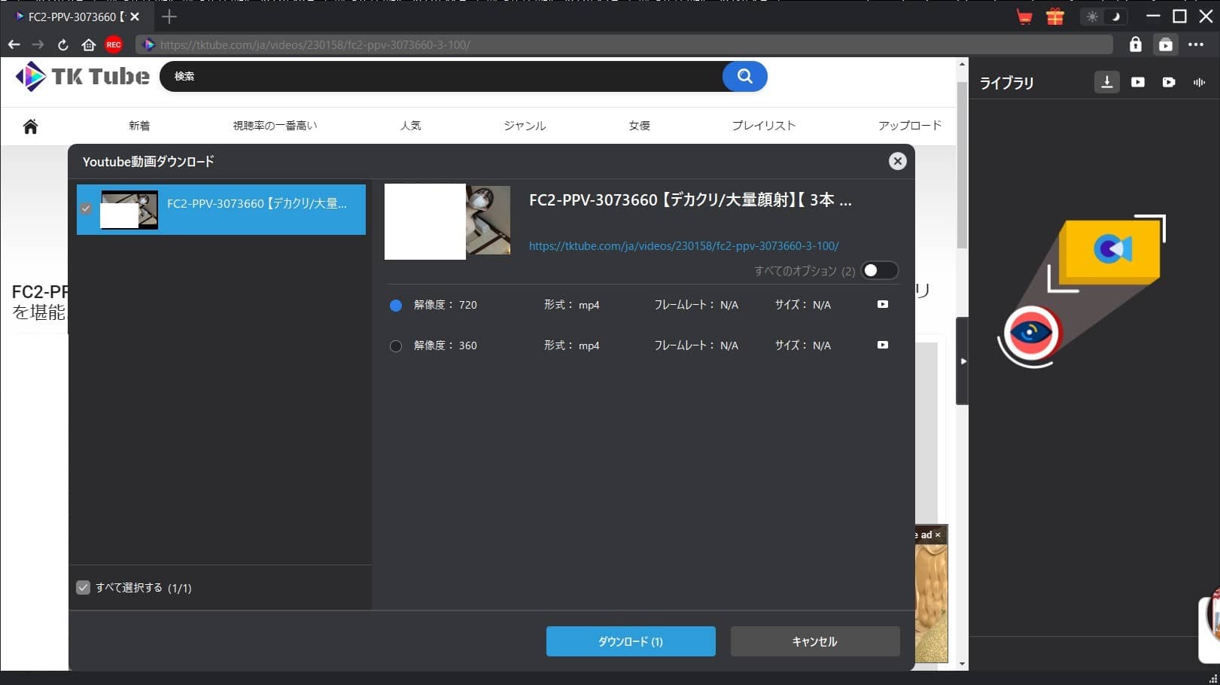The height and width of the screenshot is (685, 1220).
Task: Open the プレイリスト menu item
Action: pos(763,126)
